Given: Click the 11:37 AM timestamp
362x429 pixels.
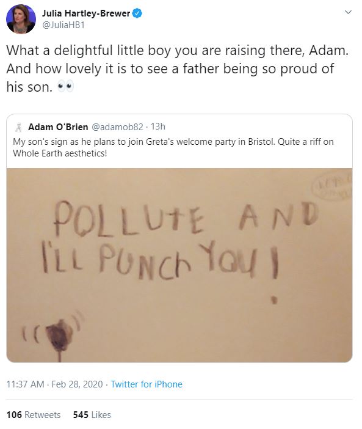Looking at the screenshot, I should click(25, 384).
